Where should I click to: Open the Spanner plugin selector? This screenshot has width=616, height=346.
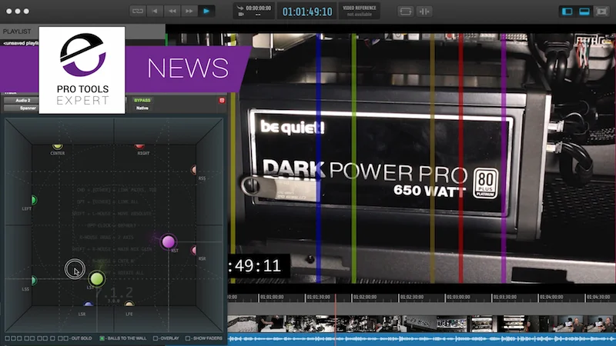pyautogui.click(x=22, y=108)
